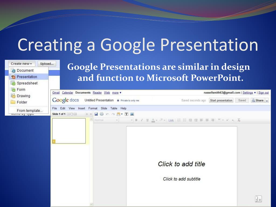This screenshot has width=276, height=207.
Task: Click the 'Click to add title' placeholder
Action: 181,164
